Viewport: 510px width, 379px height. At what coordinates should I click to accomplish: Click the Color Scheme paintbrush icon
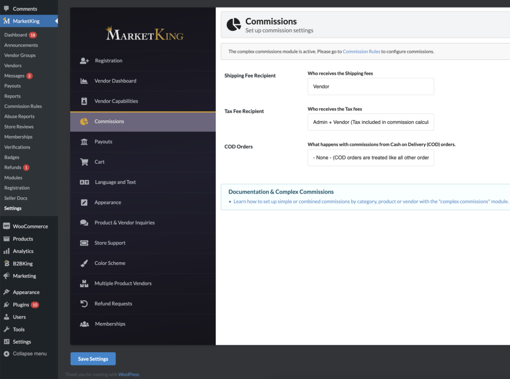click(84, 263)
